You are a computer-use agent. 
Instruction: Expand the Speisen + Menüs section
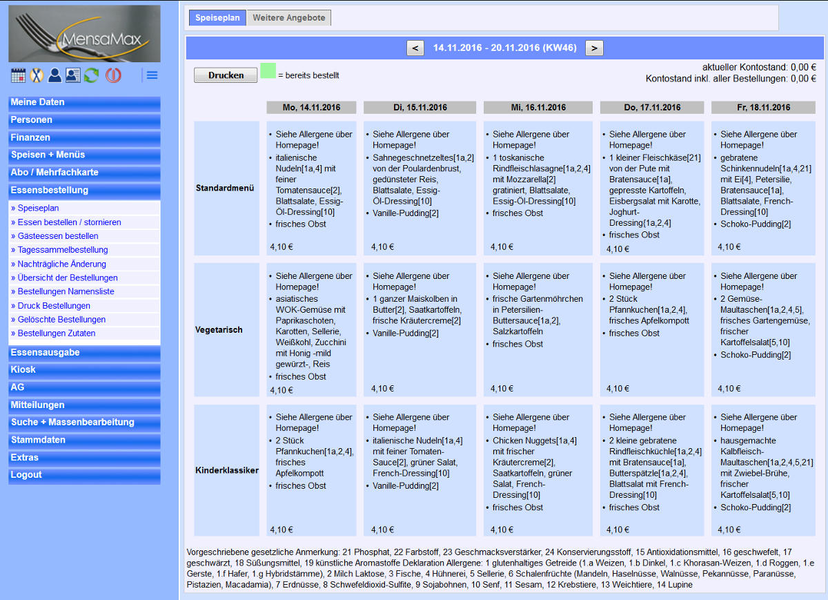point(84,155)
